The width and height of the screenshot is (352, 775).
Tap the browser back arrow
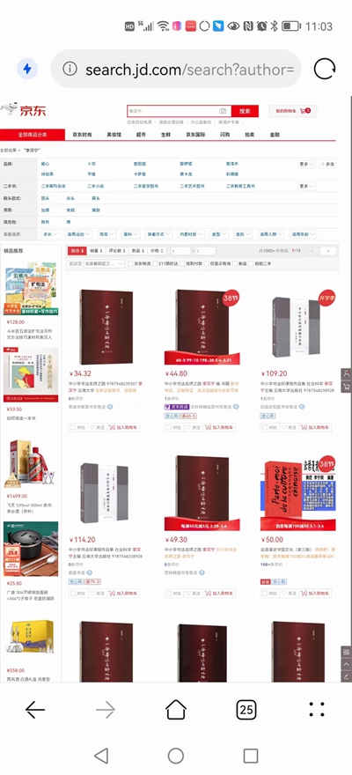click(x=35, y=710)
